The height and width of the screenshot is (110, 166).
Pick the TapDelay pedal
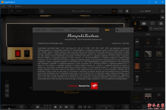pyautogui.click(x=159, y=67)
